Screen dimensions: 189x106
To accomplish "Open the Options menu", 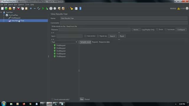I will [21, 5].
